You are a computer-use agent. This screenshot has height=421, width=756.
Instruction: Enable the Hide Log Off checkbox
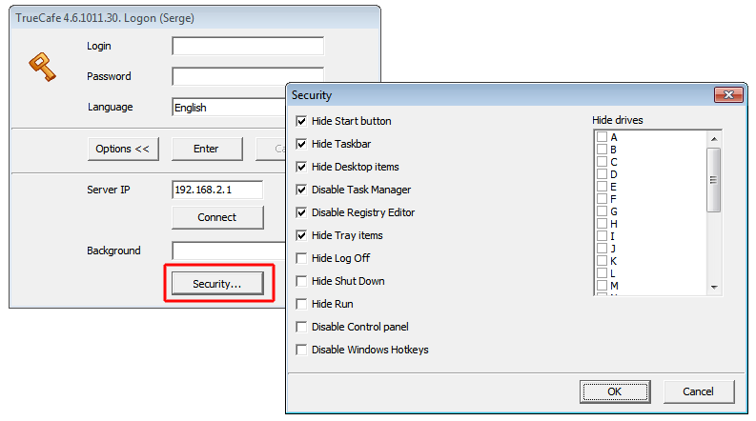[x=302, y=258]
